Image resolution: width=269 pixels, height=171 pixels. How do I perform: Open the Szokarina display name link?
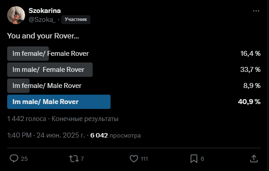click(45, 11)
